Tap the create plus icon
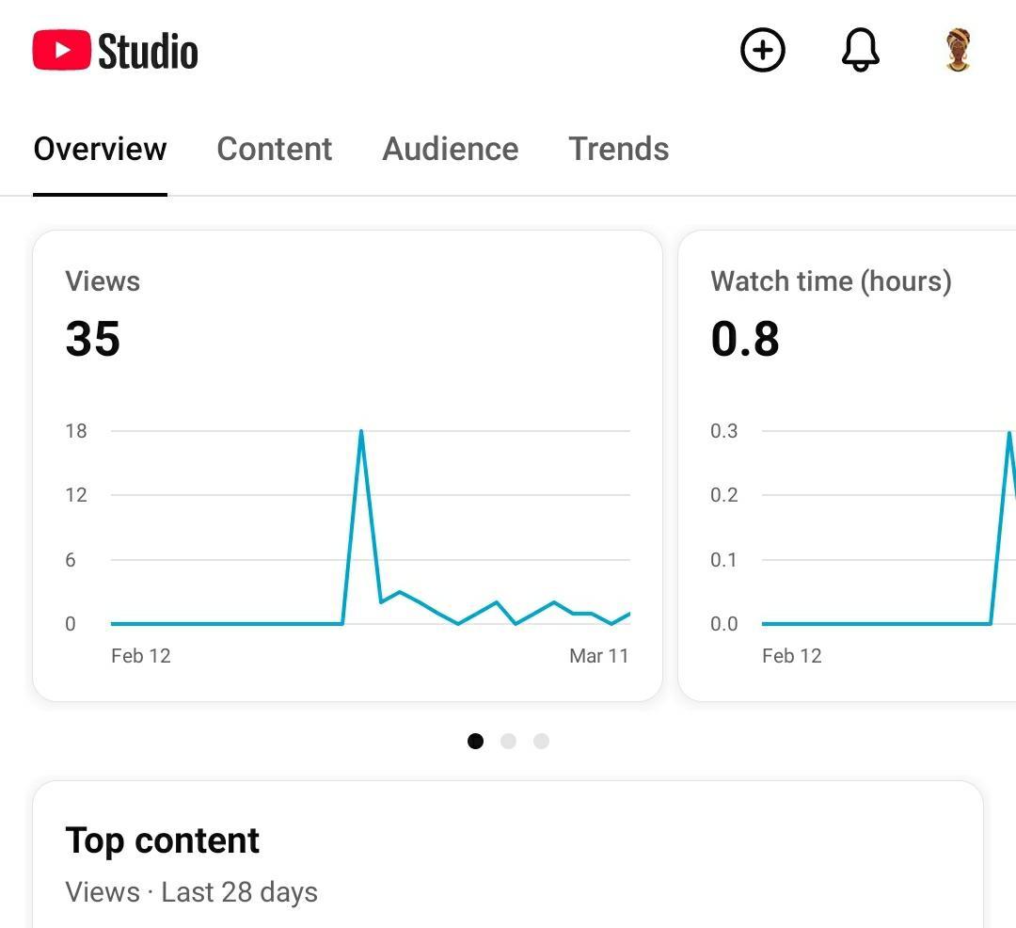This screenshot has height=928, width=1016. (x=763, y=50)
